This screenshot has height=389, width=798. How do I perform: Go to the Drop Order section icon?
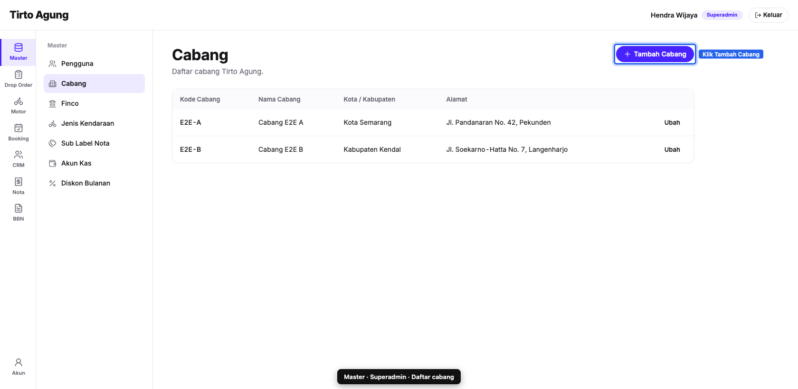[19, 74]
